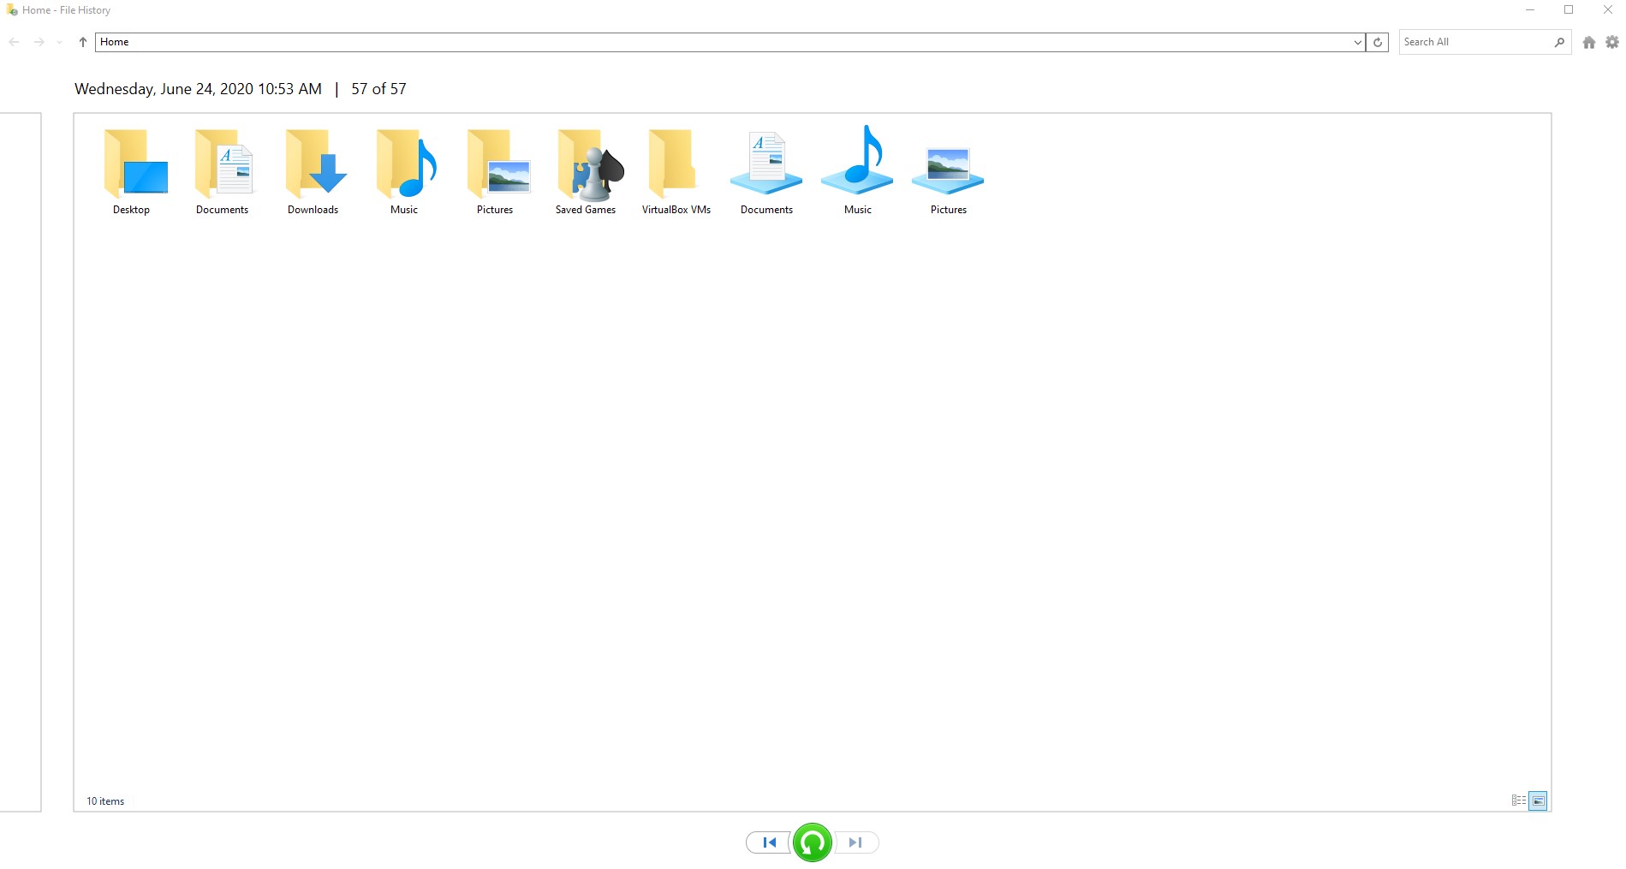Click the back navigation arrow
Viewport: 1626px width, 869px height.
tap(14, 42)
